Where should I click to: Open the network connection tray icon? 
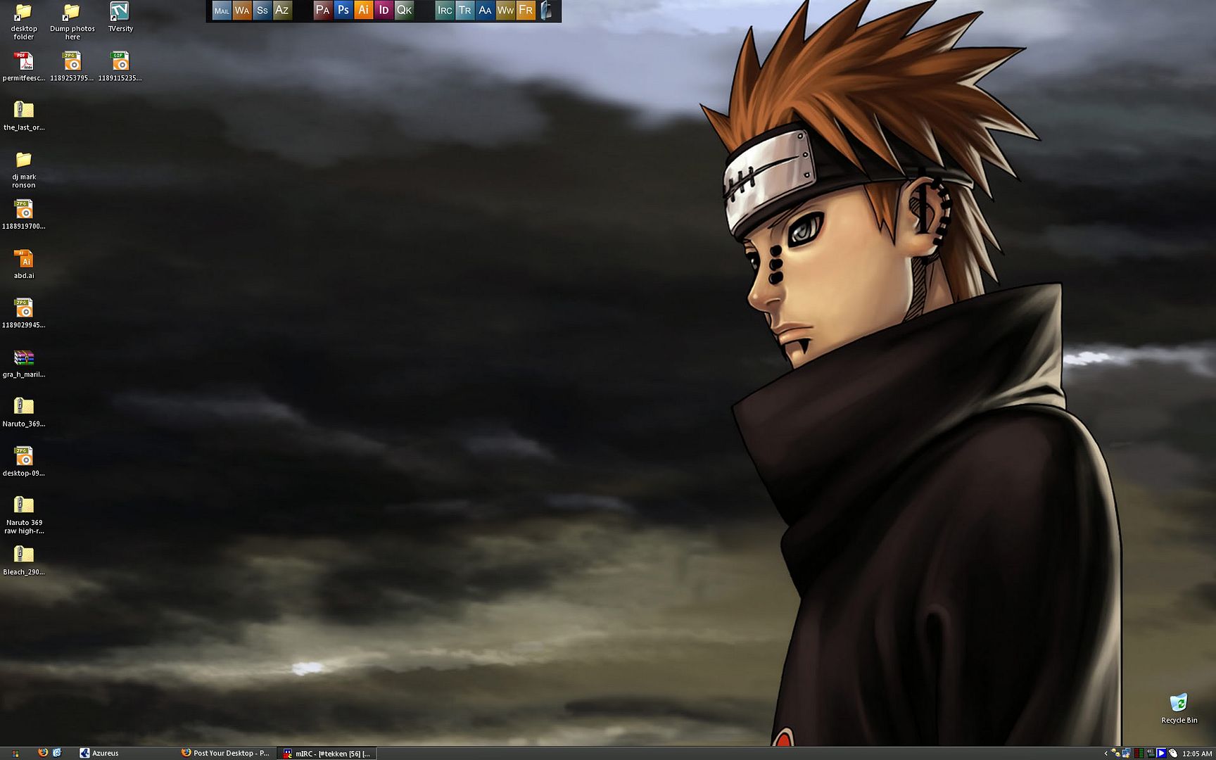(1127, 753)
